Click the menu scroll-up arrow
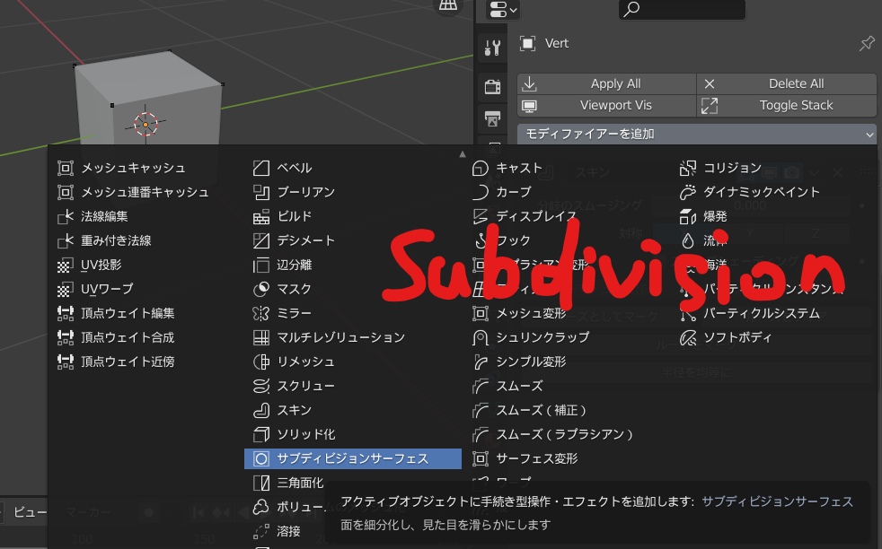 [x=463, y=154]
